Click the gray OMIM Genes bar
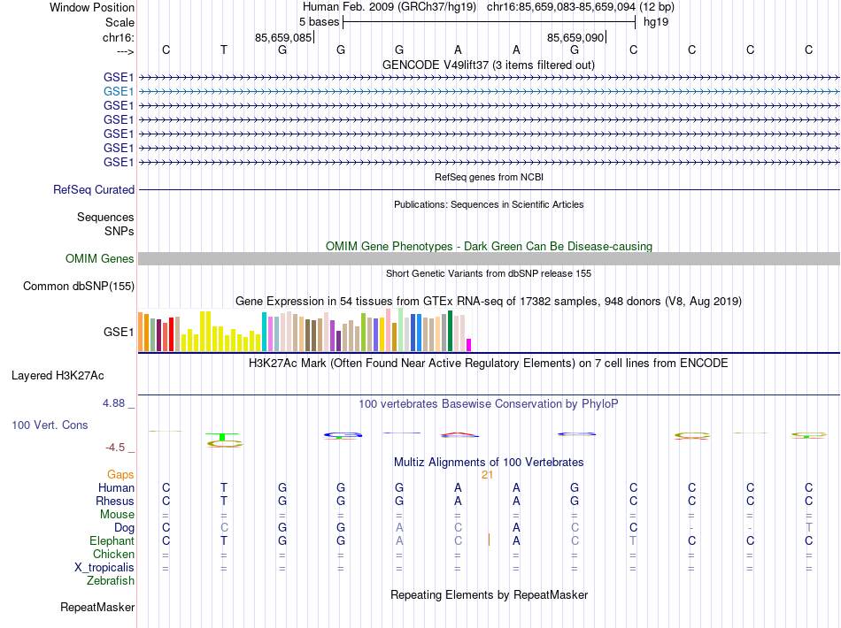 click(489, 259)
